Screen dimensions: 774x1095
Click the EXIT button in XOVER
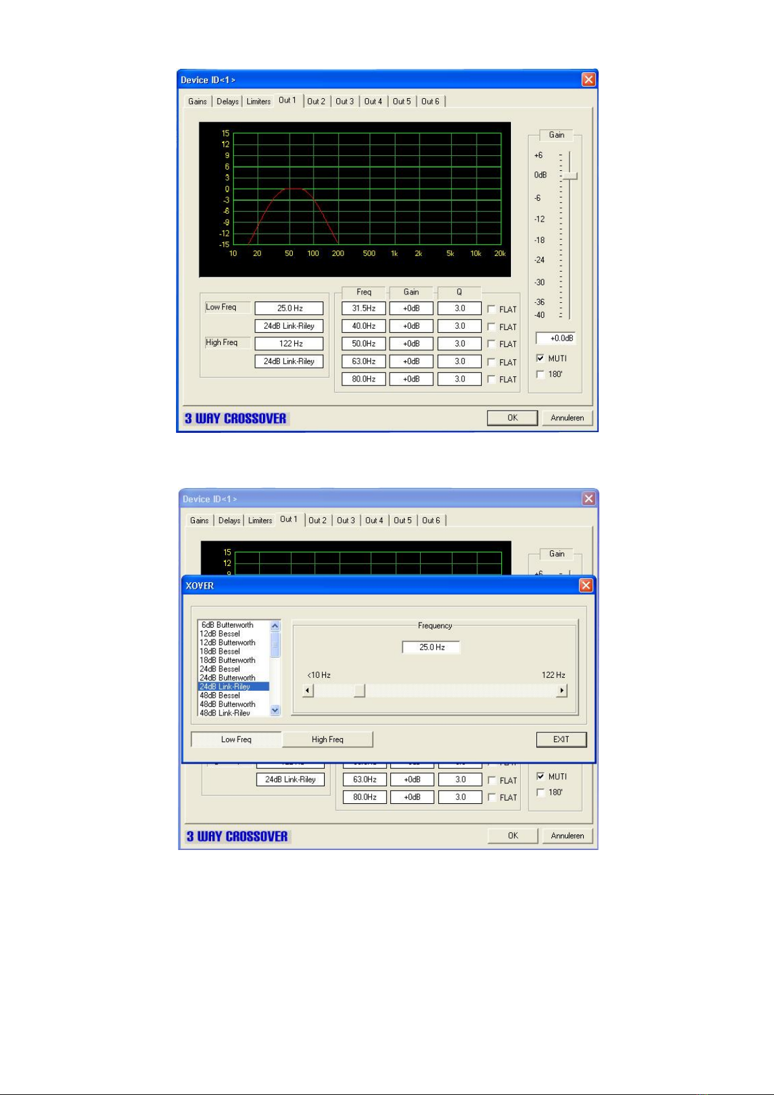tap(561, 740)
